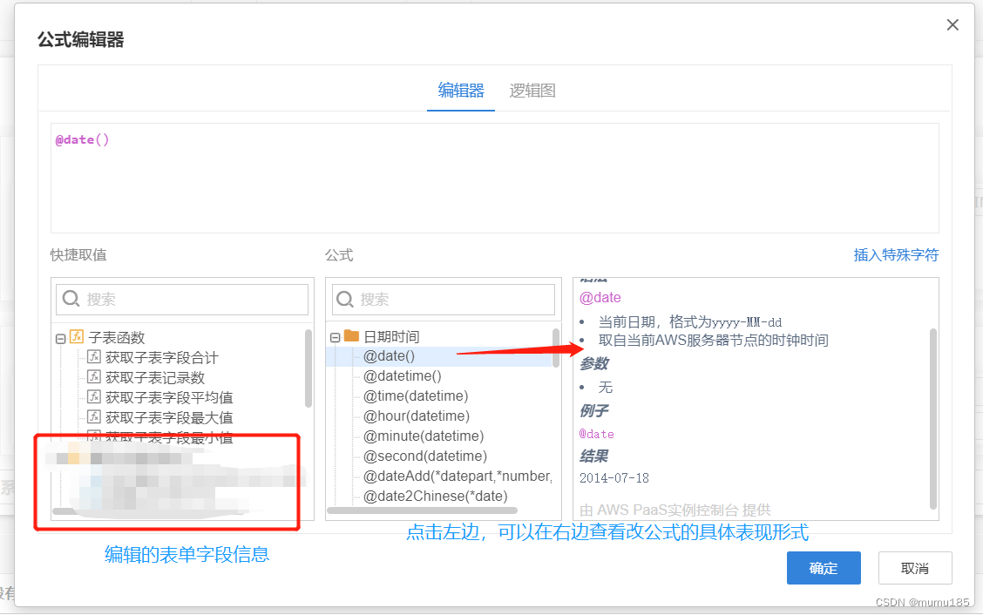Select 获取子表字段最大值 function
The height and width of the screenshot is (615, 983).
(169, 418)
